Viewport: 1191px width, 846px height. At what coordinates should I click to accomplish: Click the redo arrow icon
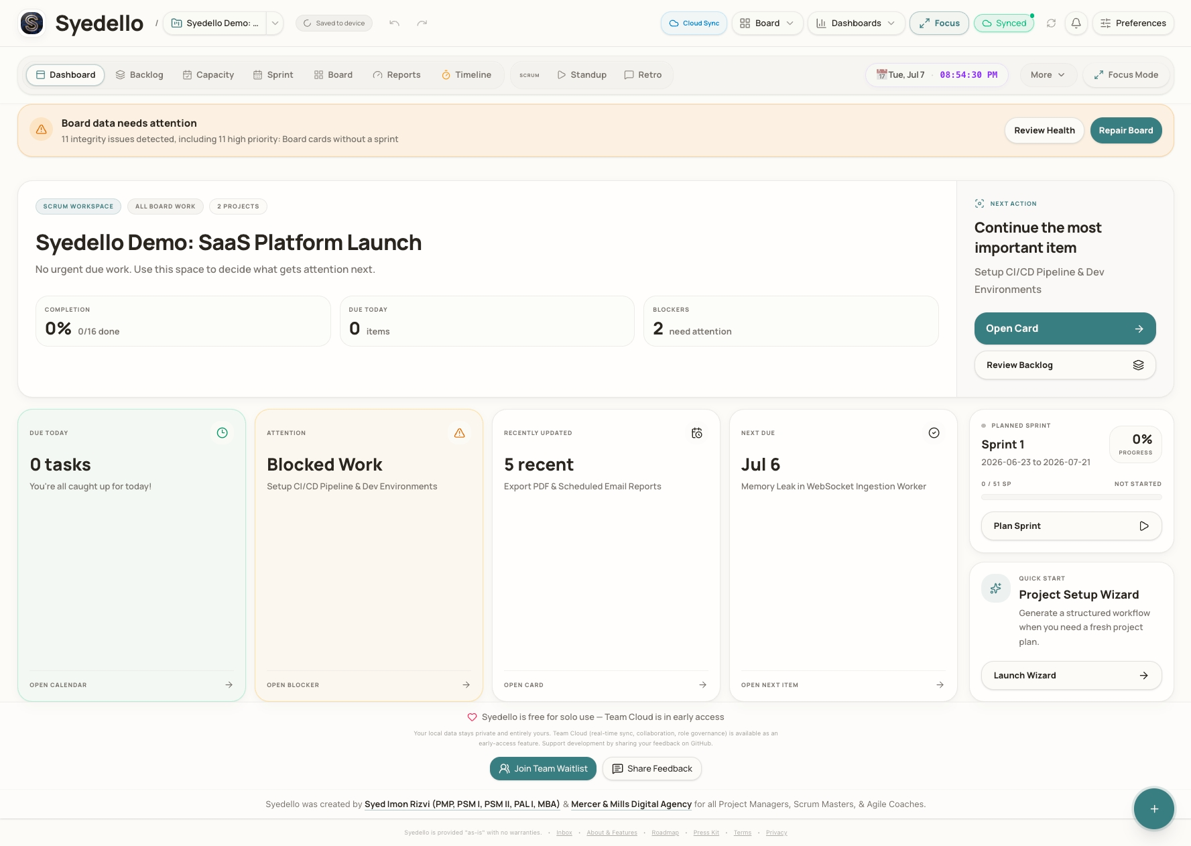pos(422,23)
